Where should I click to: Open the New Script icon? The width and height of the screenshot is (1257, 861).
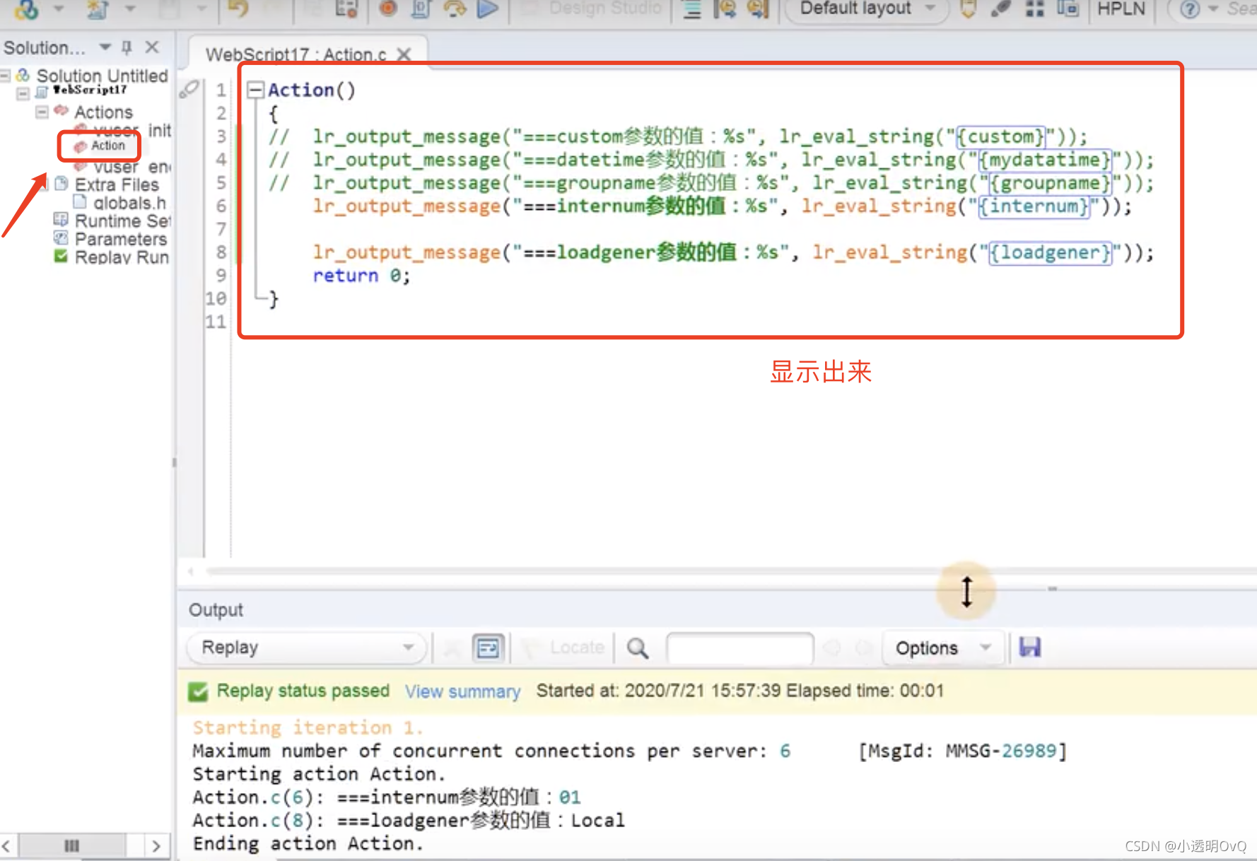98,10
